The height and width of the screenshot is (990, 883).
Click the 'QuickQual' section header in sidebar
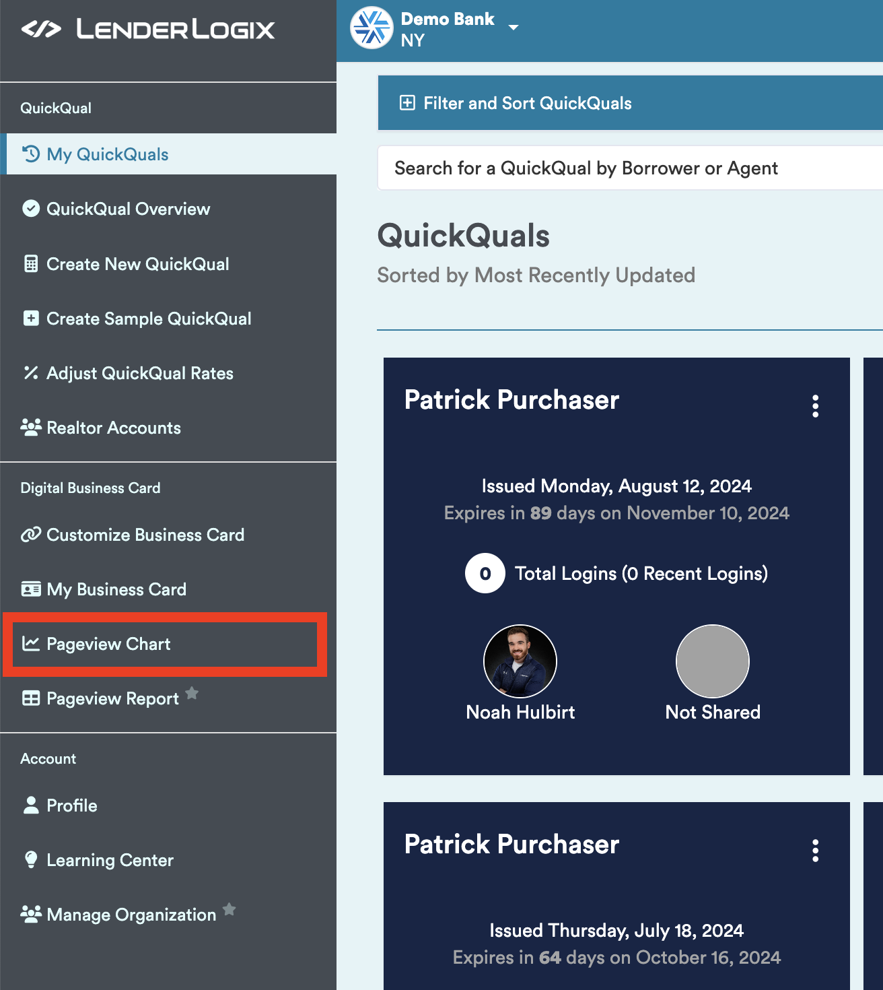coord(56,108)
